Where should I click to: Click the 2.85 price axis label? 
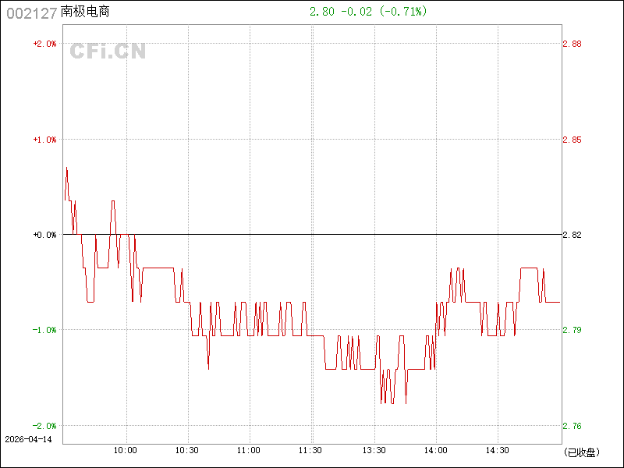(572, 140)
